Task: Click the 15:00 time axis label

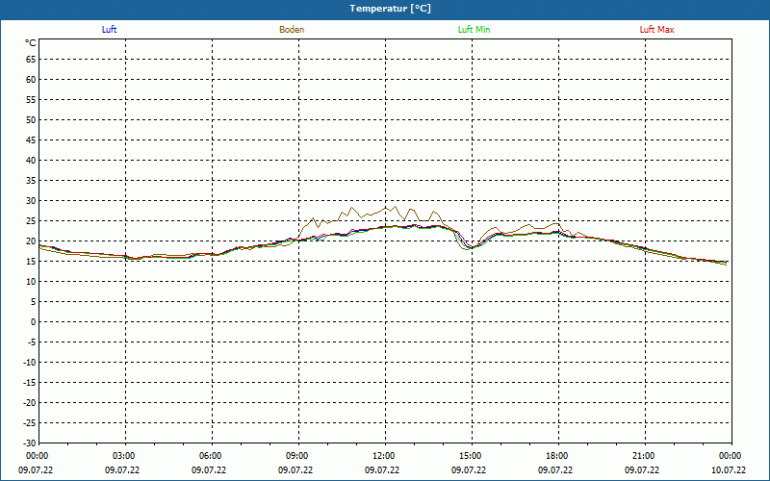Action: (x=472, y=456)
